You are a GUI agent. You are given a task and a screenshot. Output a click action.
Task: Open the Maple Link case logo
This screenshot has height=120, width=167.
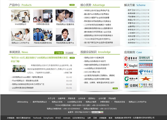[x=146, y=85]
